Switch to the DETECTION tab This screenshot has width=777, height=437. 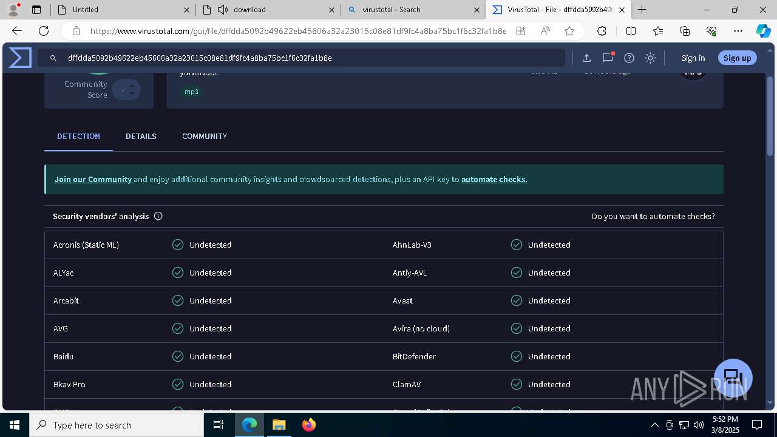pyautogui.click(x=78, y=136)
